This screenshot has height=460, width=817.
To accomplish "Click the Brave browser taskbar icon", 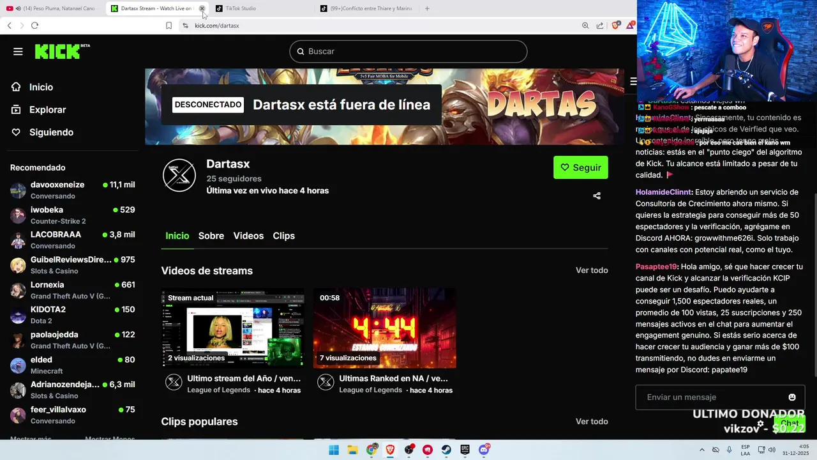I will click(390, 450).
